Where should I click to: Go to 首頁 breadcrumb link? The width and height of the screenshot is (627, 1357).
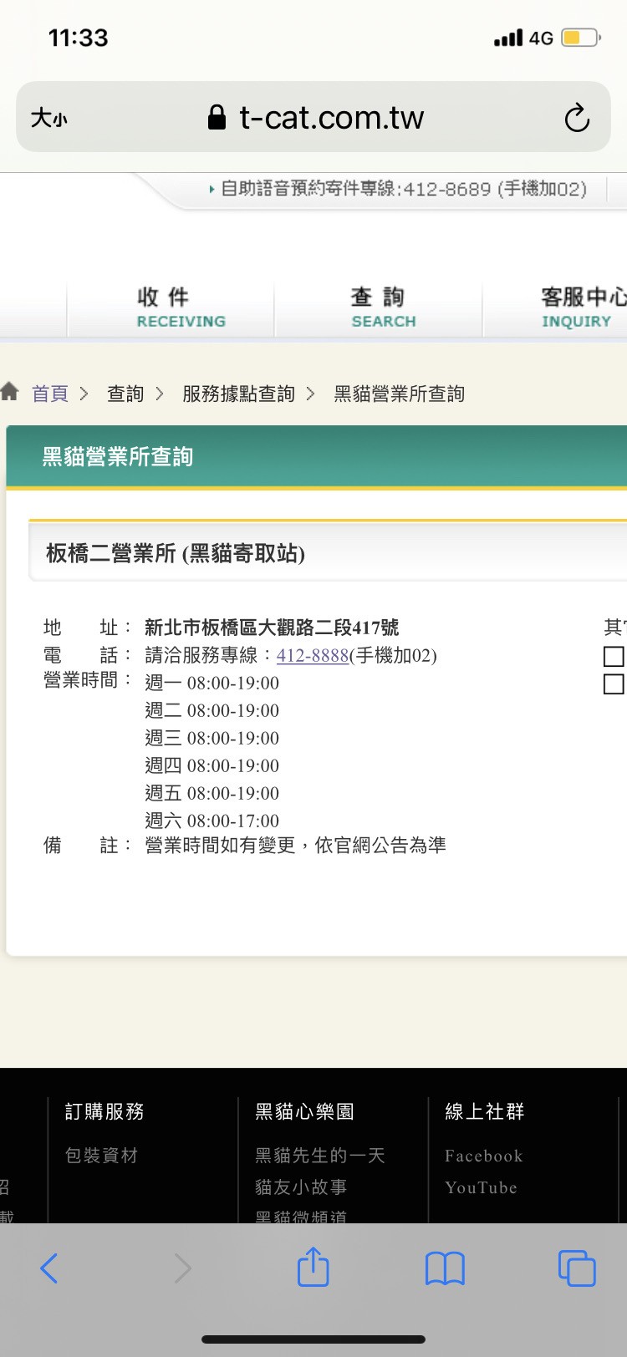[50, 394]
